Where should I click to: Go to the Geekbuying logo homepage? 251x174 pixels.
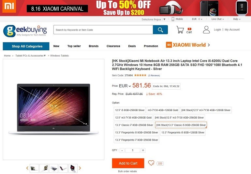coord(25,31)
